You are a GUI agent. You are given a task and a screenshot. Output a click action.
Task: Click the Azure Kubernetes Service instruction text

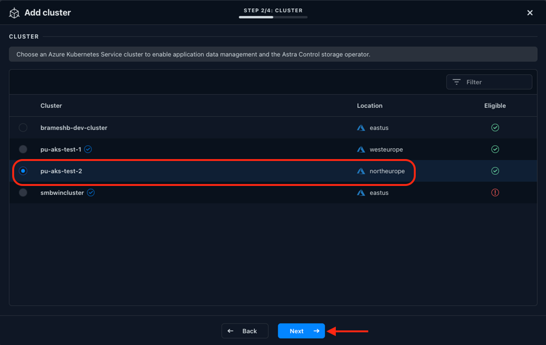tap(193, 55)
